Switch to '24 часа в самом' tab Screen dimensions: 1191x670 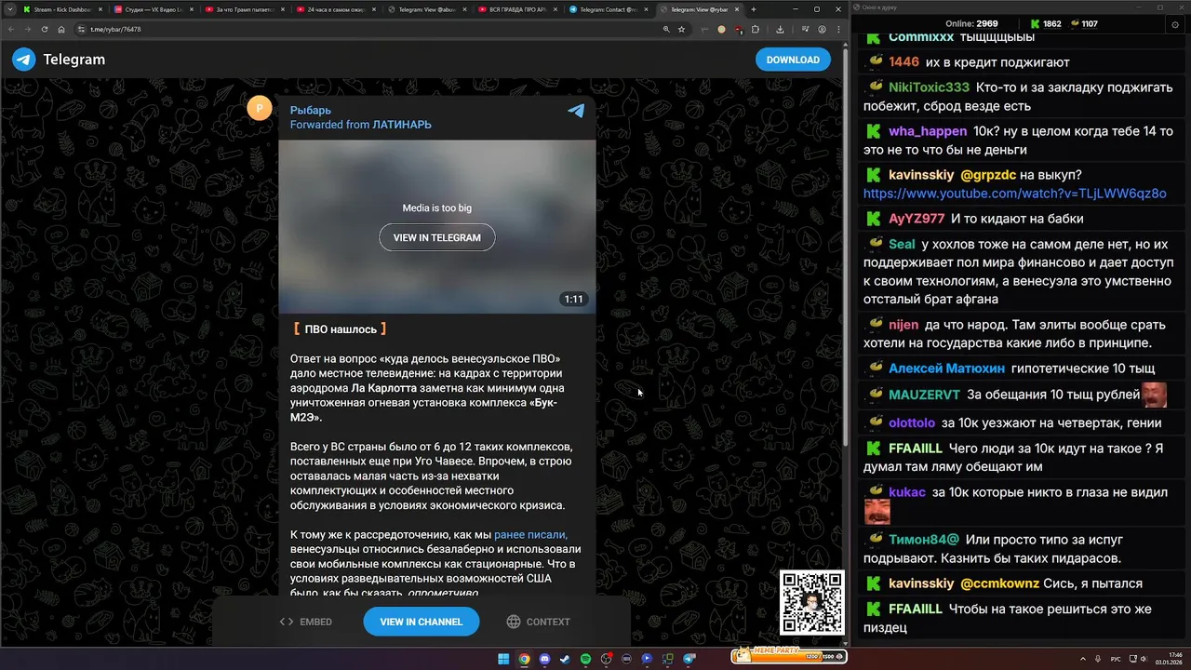pyautogui.click(x=337, y=9)
